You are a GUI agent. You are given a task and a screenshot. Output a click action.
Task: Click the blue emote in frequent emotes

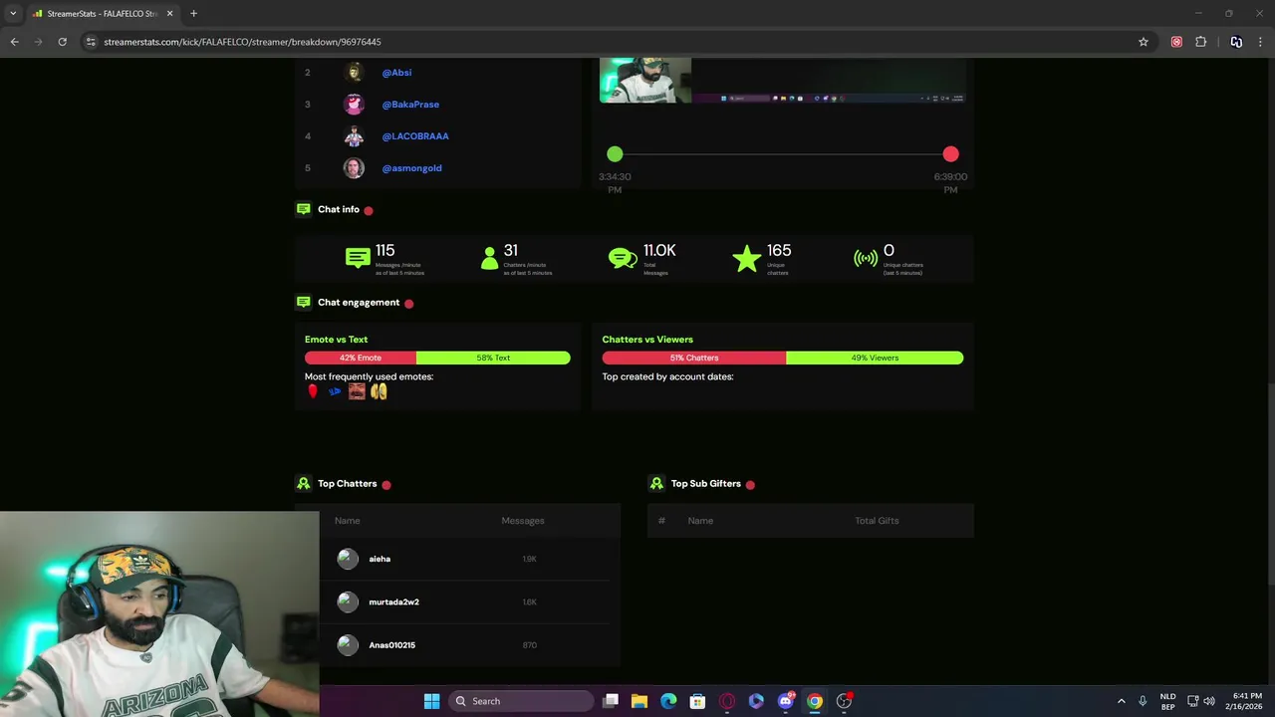point(335,391)
